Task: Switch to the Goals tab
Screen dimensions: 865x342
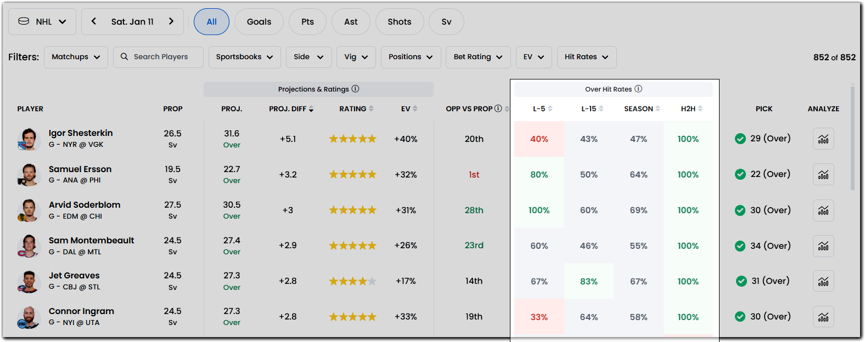Action: [x=259, y=21]
